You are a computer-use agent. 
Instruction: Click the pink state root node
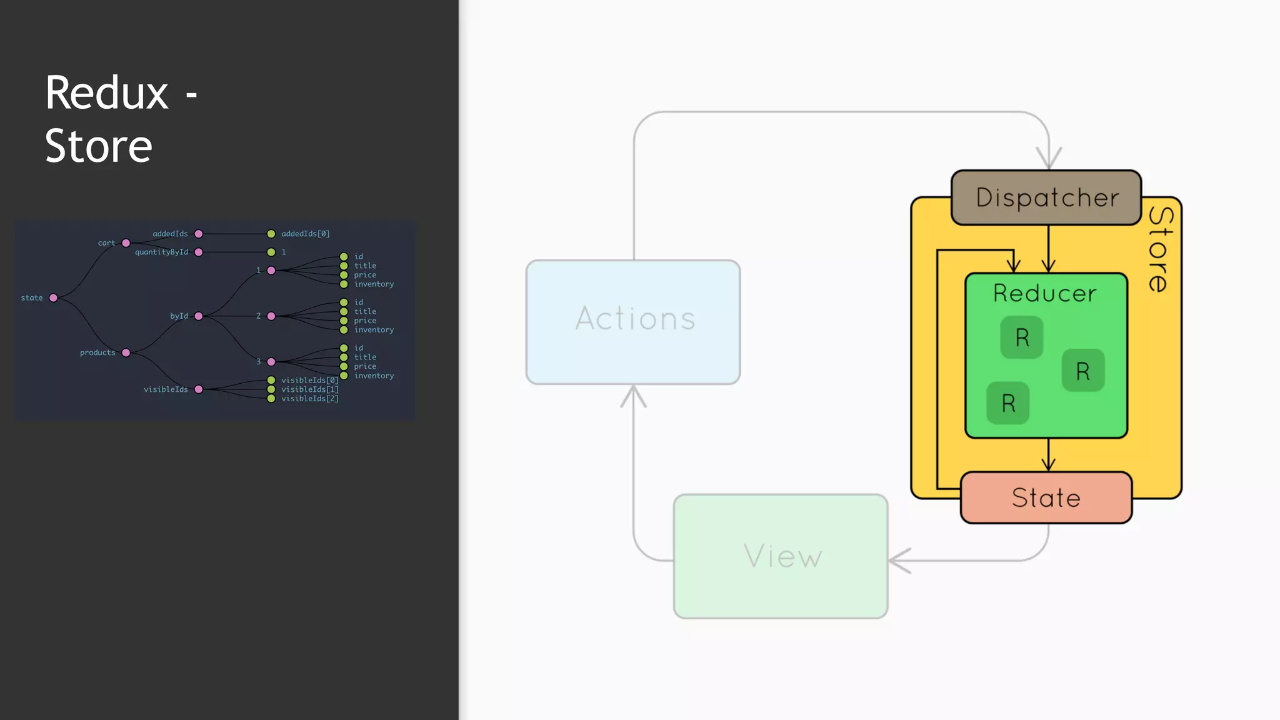click(x=54, y=298)
